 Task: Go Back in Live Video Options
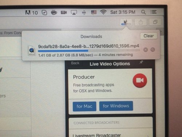(75, 63)
